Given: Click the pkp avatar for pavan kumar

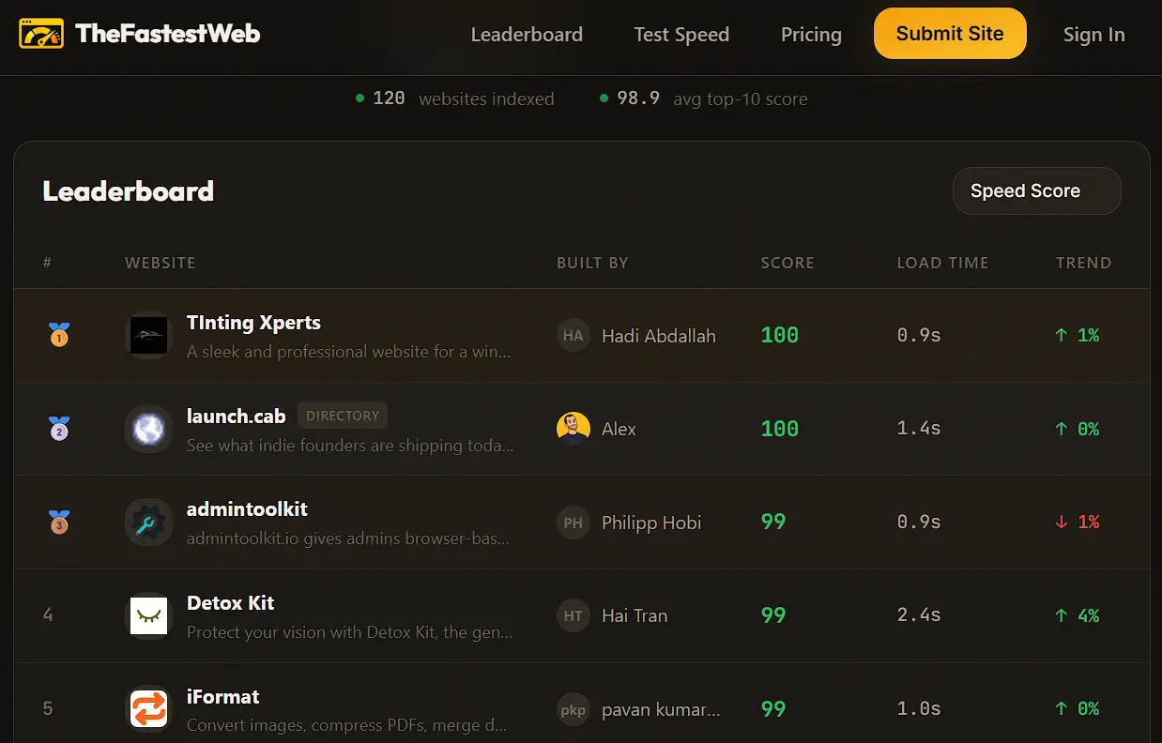Looking at the screenshot, I should pos(573,709).
